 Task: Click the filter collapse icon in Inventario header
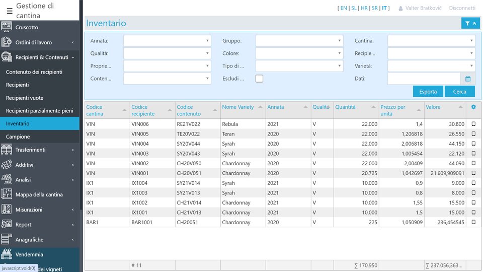pos(470,23)
